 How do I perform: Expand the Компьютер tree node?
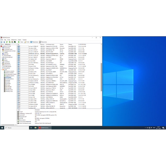click(1, 48)
